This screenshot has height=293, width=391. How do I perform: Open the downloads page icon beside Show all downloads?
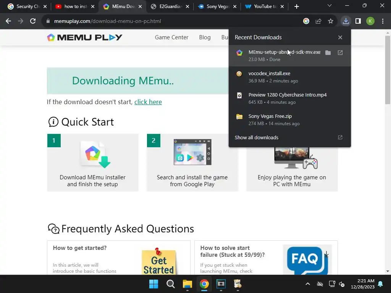pyautogui.click(x=340, y=137)
